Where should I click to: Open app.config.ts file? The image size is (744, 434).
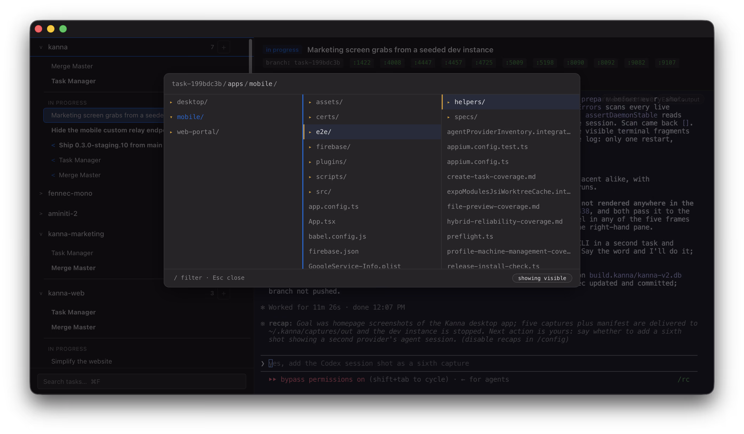tap(372, 207)
